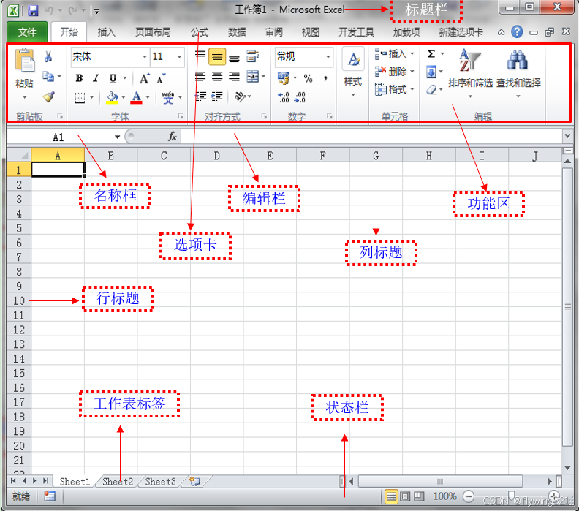579x511 pixels.
Task: Expand the Format (格式) cells dropdown
Action: pos(412,89)
